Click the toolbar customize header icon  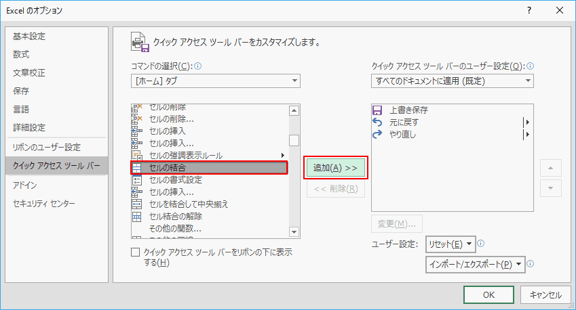coord(140,42)
